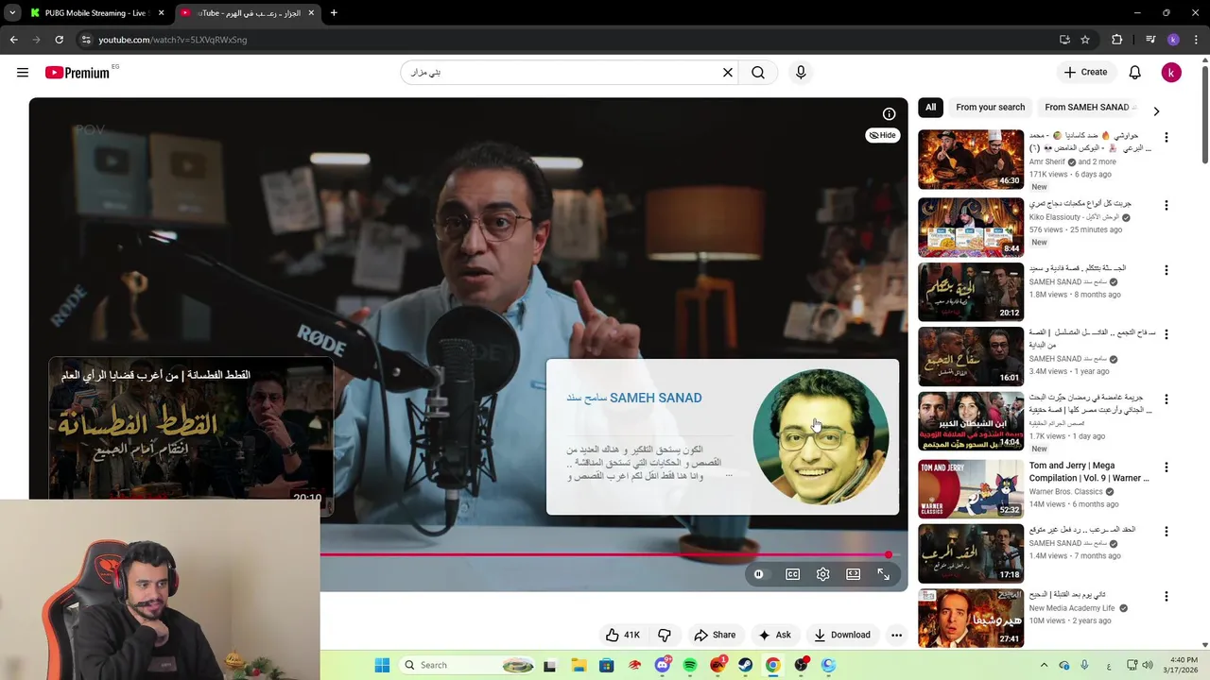Open options for 16:01 video
Image resolution: width=1210 pixels, height=680 pixels.
pyautogui.click(x=1166, y=334)
